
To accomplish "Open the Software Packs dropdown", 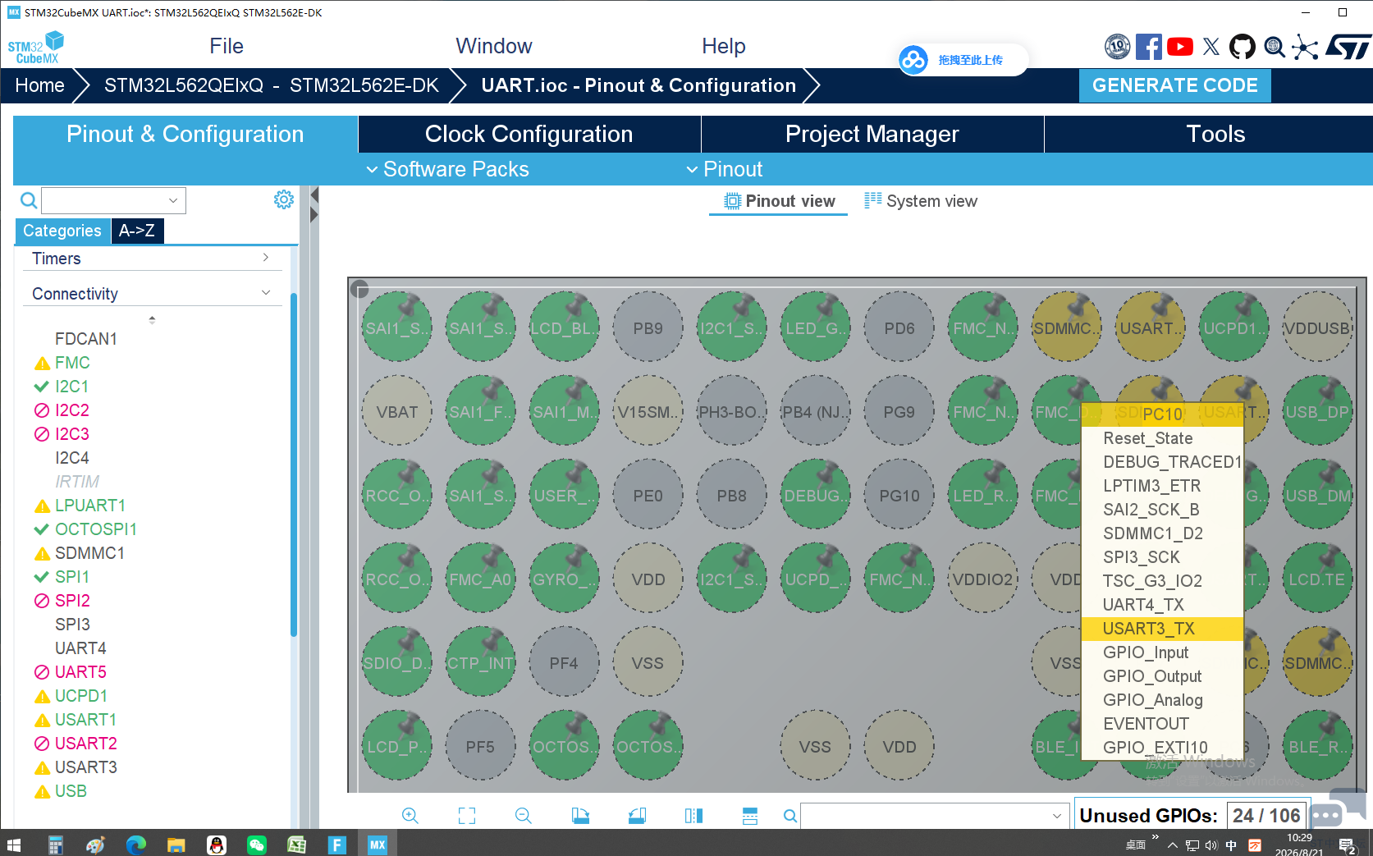I will pos(448,169).
